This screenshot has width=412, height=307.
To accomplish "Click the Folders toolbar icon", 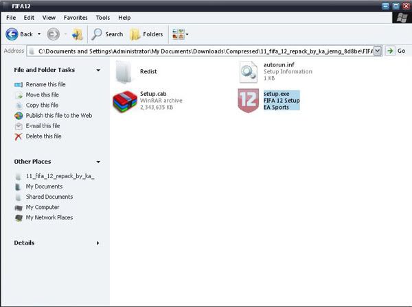I will [x=135, y=34].
